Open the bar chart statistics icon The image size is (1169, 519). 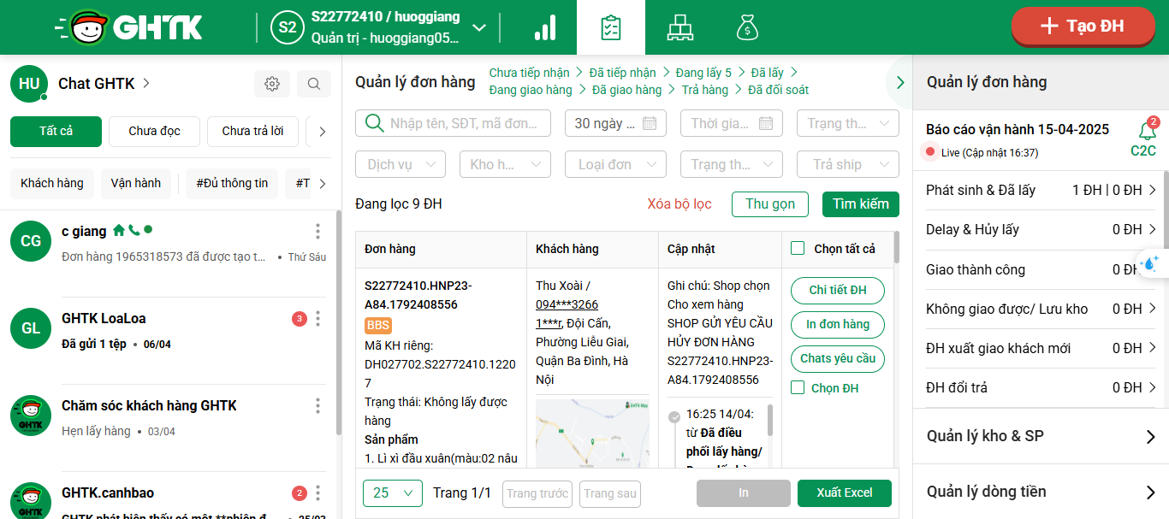[545, 27]
